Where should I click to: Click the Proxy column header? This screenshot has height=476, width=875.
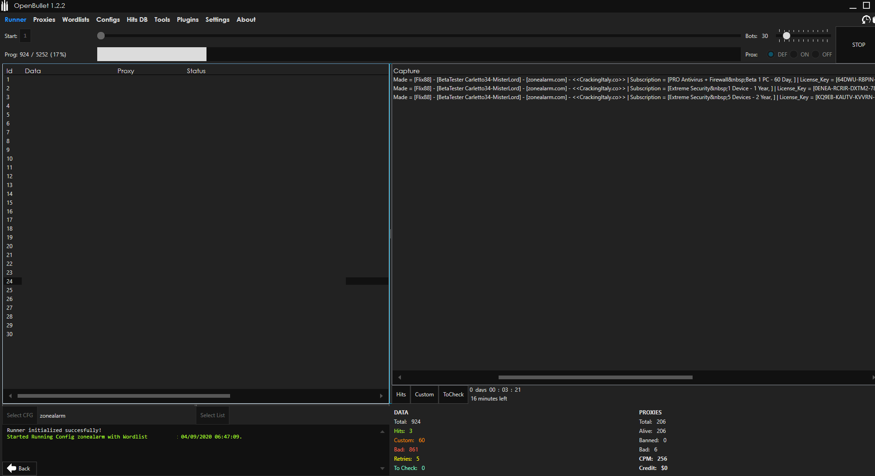tap(126, 71)
